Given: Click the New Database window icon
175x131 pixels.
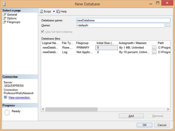Looking at the screenshot, I should 4,4.
